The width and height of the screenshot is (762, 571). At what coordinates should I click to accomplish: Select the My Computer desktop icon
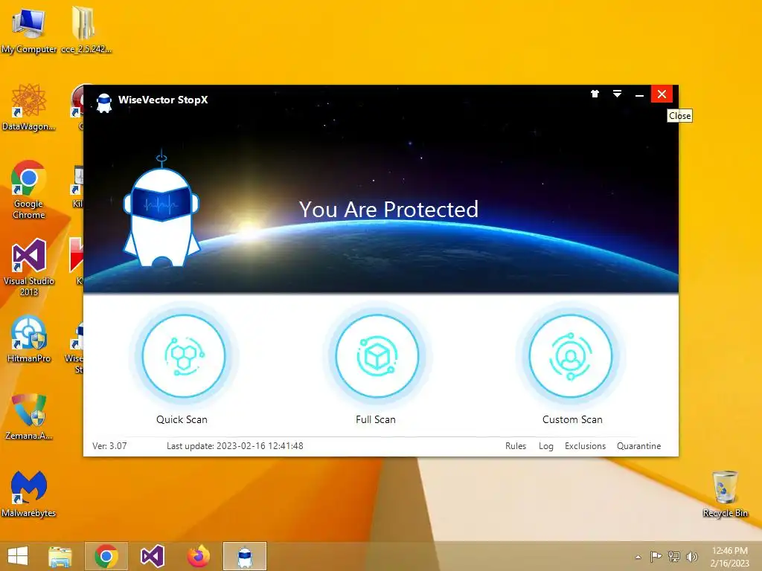pyautogui.click(x=29, y=30)
